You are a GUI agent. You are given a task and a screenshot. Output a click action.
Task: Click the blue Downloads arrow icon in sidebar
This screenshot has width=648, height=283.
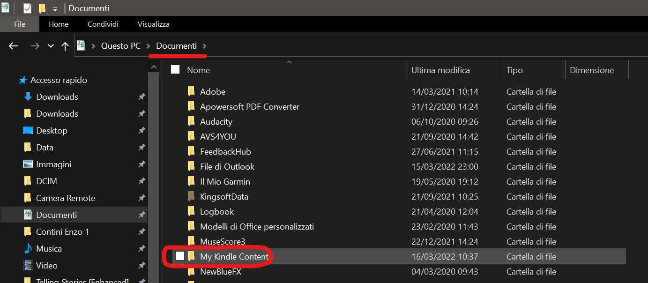coord(28,97)
